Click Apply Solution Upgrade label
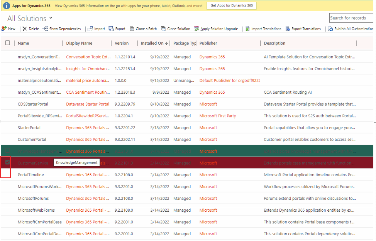 (219, 29)
